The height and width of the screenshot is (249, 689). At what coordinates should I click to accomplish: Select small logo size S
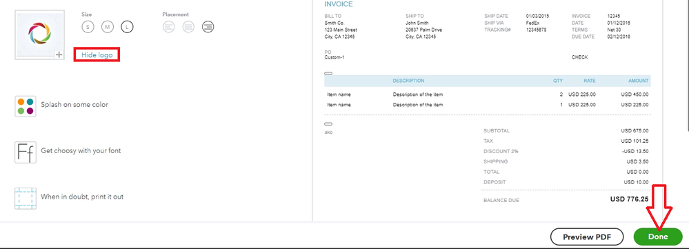coord(88,27)
